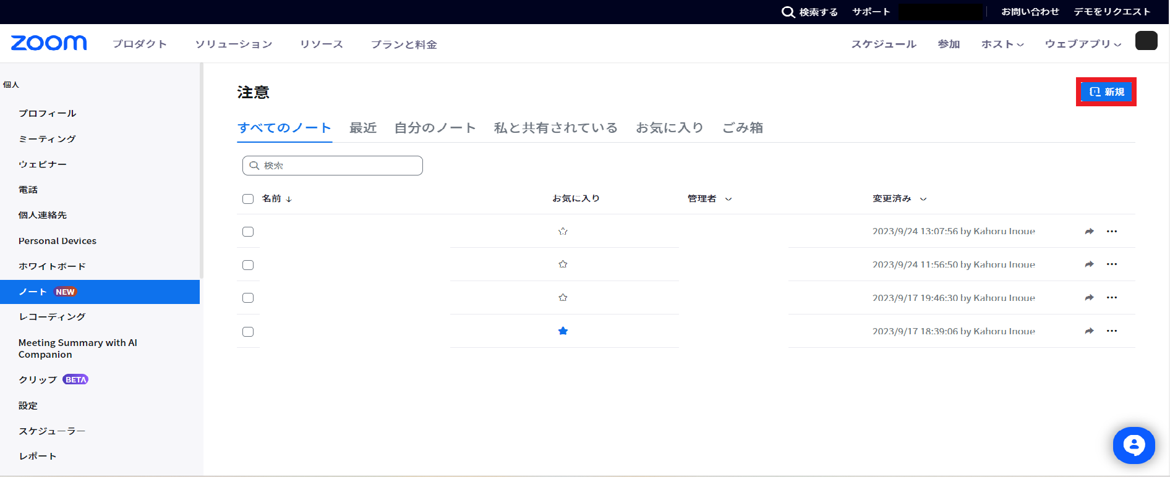Expand the 管理者 column filter
Screen dimensions: 1170x477
[728, 199]
